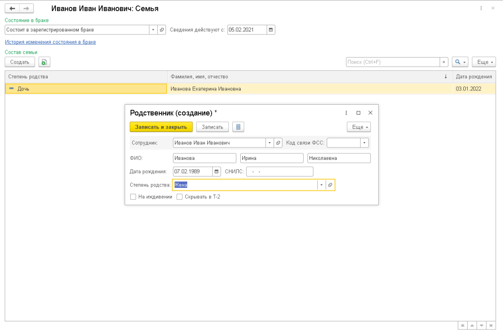Viewport: 503px width, 332px height.
Task: Enable the 'На иждивении' checkbox
Action: coord(133,197)
